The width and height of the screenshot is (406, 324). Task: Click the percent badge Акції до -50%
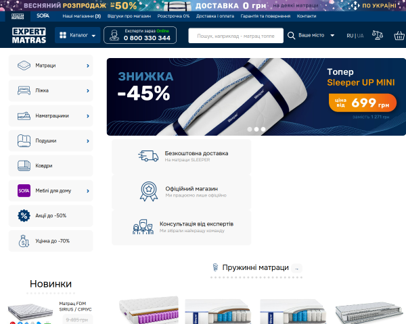[x=24, y=215]
